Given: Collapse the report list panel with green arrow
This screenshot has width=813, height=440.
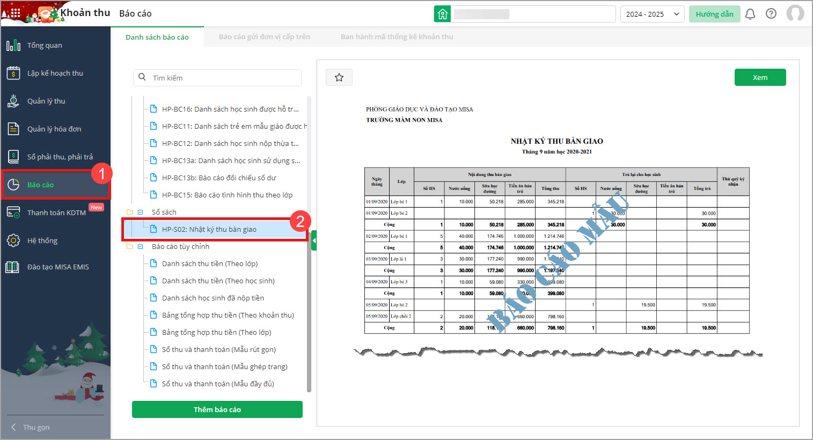Looking at the screenshot, I should 314,240.
